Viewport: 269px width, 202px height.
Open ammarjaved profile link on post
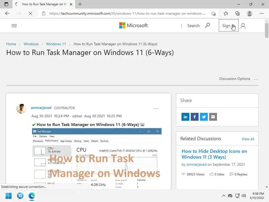click(41, 108)
